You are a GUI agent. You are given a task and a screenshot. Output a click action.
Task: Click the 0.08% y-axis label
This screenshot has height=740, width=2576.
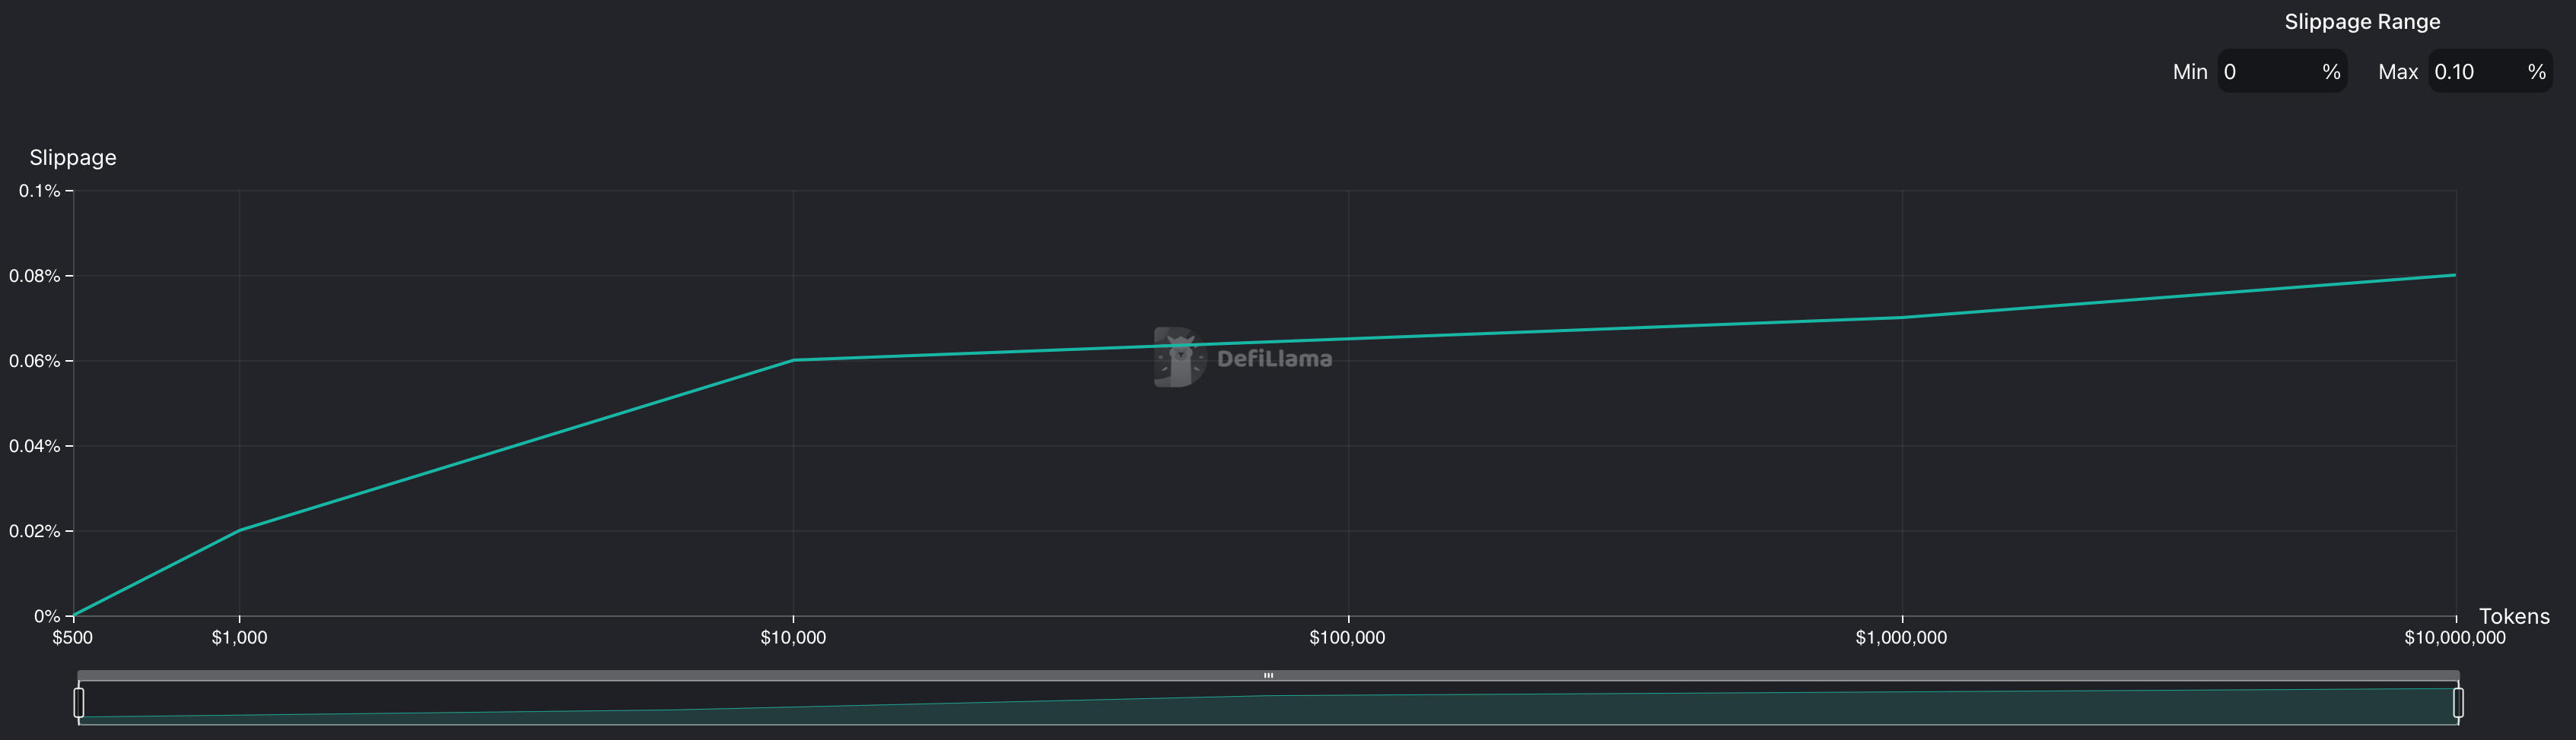click(x=35, y=276)
